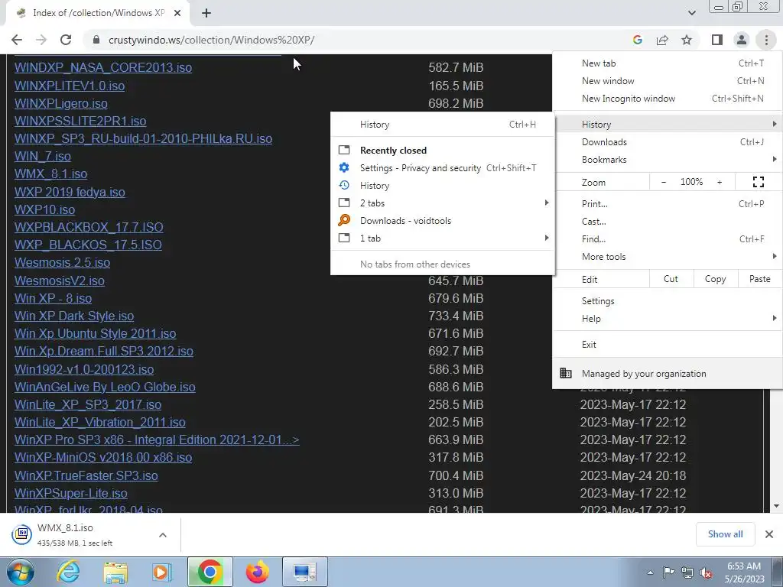Screen dimensions: 783x587
Task: Expand More tools submenu
Action: (667, 257)
